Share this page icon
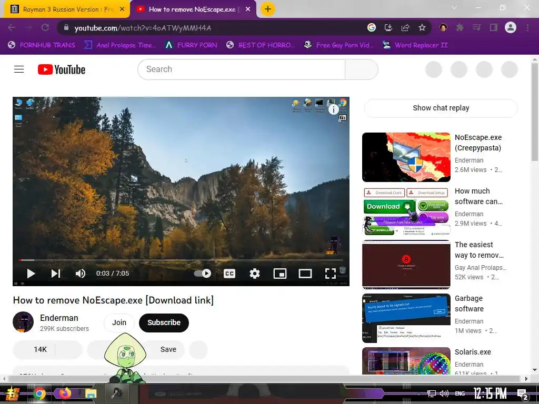 coord(405,27)
